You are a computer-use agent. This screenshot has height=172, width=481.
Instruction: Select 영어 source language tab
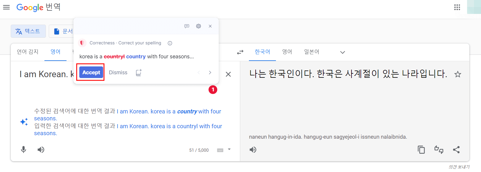(x=55, y=52)
